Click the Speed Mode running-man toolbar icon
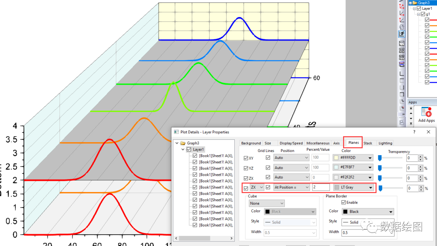The height and width of the screenshot is (246, 437). coord(402,34)
